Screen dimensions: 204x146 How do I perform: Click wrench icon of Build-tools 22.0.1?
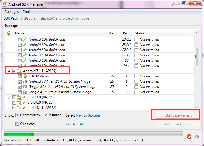25,50
